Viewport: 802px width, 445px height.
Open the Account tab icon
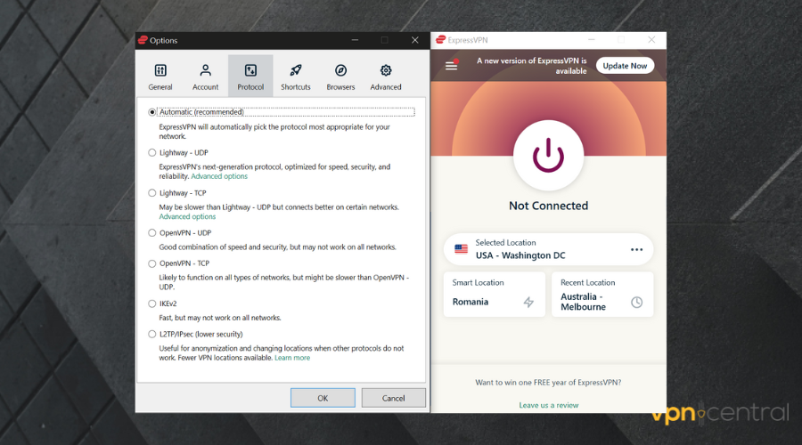(x=205, y=71)
